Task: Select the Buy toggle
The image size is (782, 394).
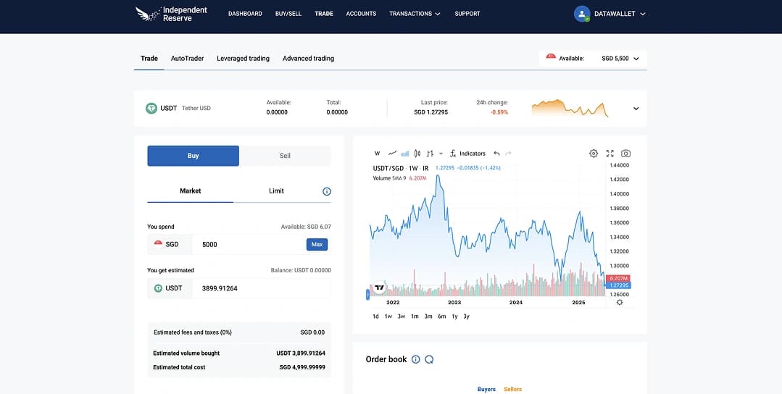Action: pyautogui.click(x=193, y=156)
